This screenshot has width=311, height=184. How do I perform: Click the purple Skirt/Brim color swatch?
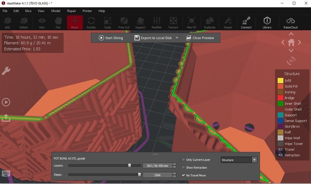pyautogui.click(x=280, y=126)
